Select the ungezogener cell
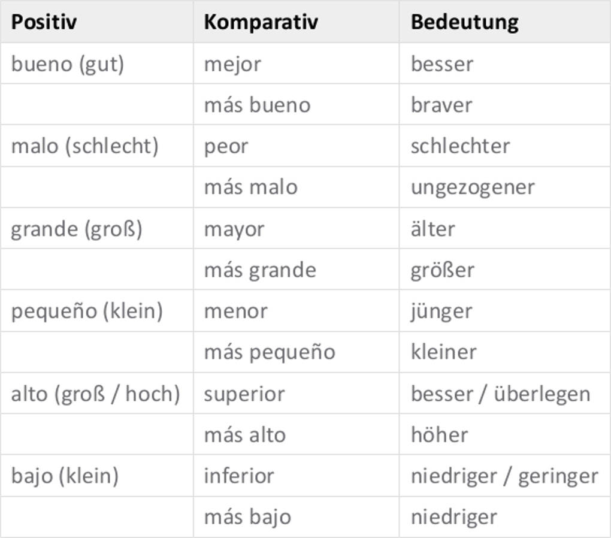 (473, 188)
